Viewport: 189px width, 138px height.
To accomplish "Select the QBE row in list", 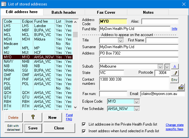I will coord(38,88).
